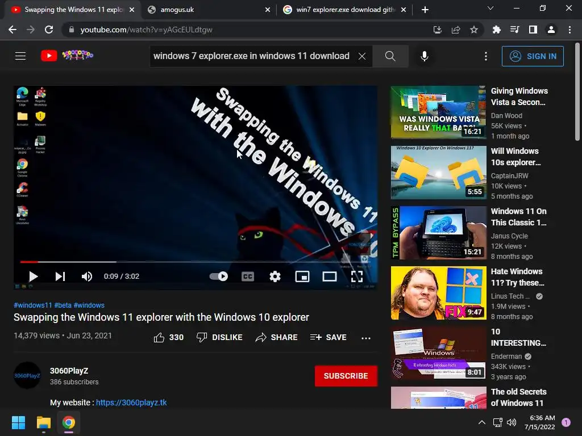Click the #windows hashtag

pyautogui.click(x=89, y=305)
